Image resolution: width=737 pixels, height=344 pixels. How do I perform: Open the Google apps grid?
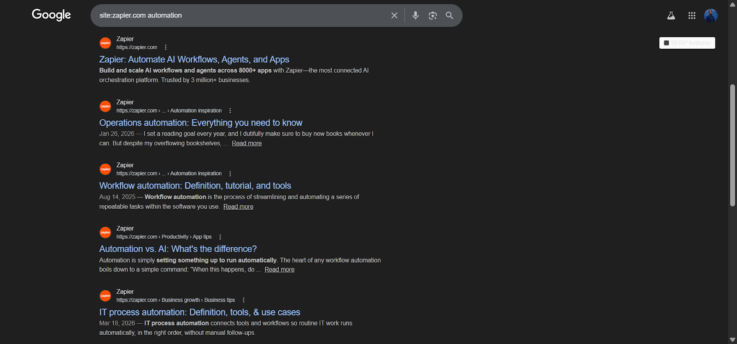[692, 16]
